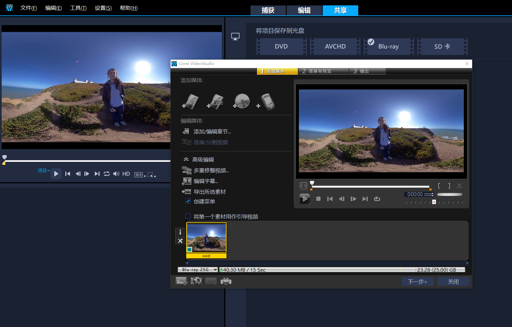
Task: Click the add video files icon
Action: 191,102
